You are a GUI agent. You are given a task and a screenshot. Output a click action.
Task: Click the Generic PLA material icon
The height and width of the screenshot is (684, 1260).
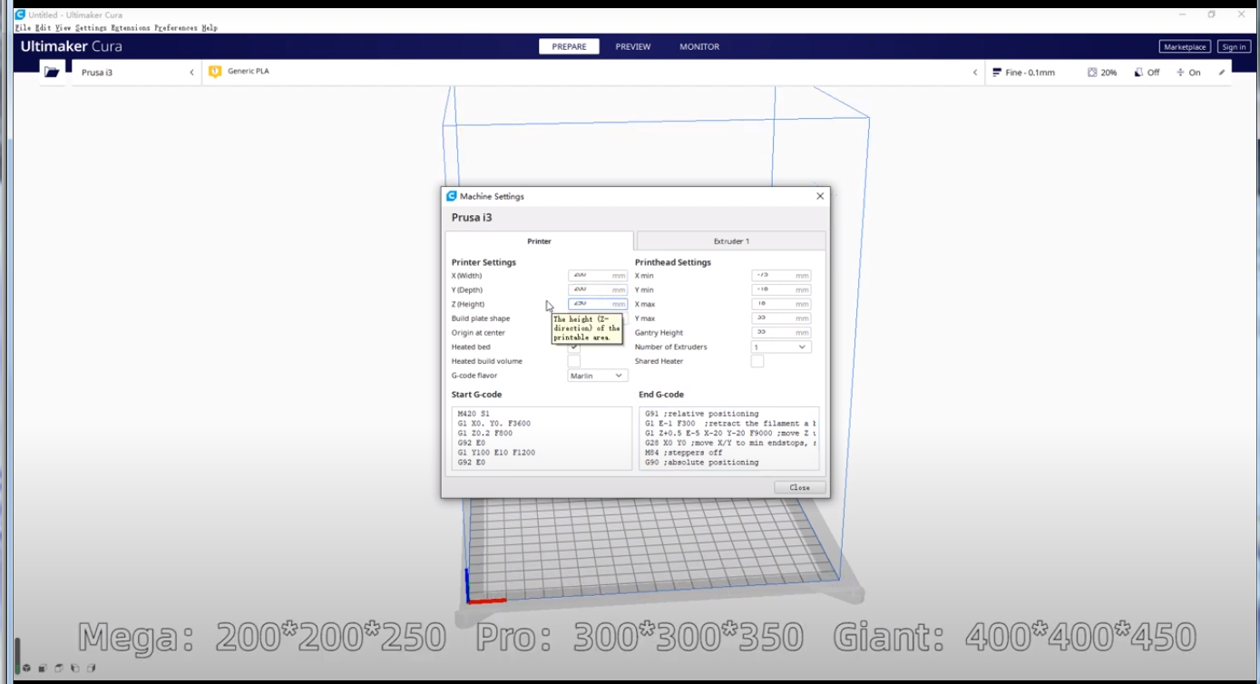pyautogui.click(x=215, y=72)
